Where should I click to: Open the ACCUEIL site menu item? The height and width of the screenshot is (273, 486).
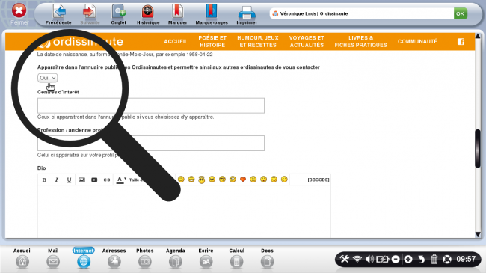click(176, 42)
